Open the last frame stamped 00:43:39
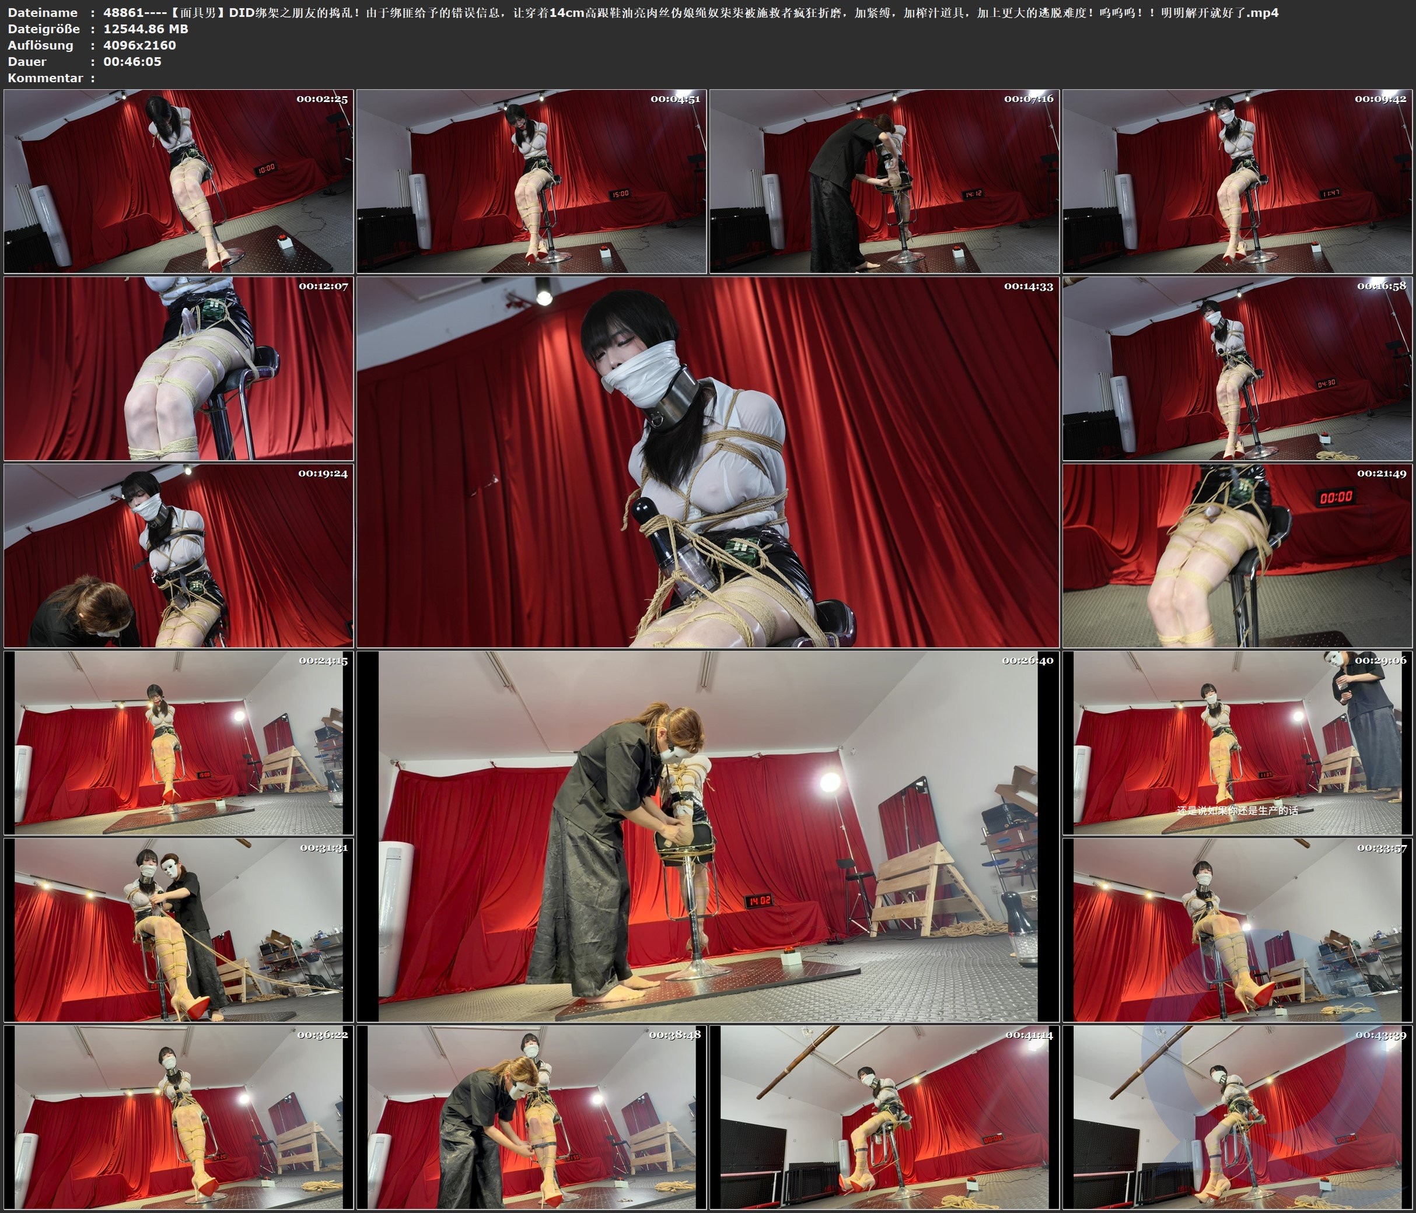The image size is (1416, 1213). (1237, 1117)
